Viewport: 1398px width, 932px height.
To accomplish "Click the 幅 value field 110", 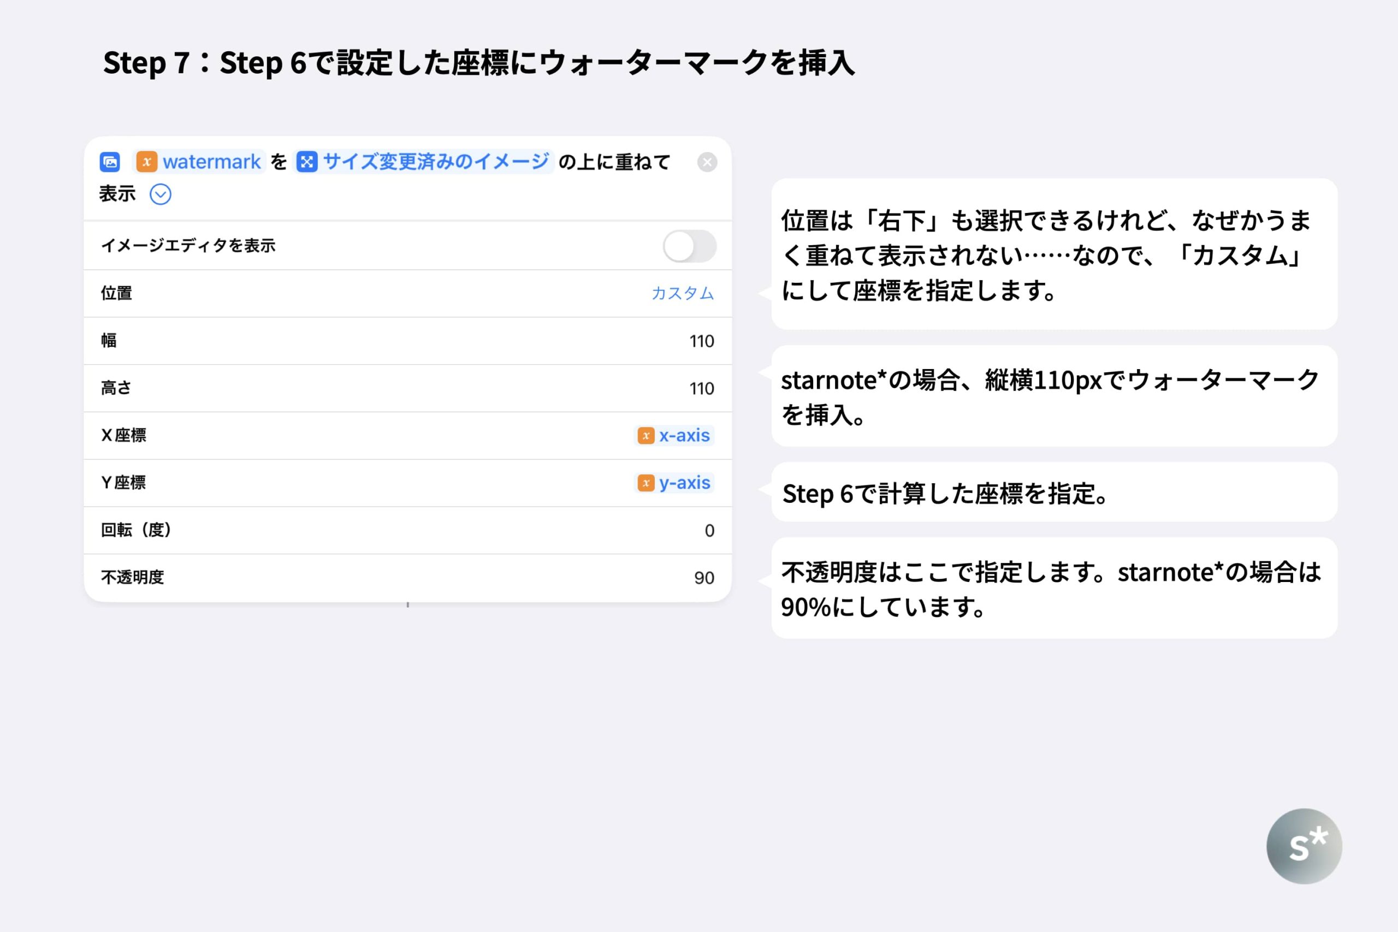I will click(x=701, y=341).
